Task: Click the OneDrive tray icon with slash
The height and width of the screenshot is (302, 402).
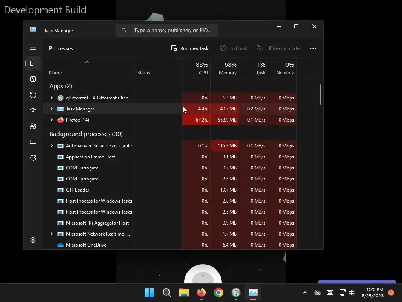Action: [x=318, y=293]
